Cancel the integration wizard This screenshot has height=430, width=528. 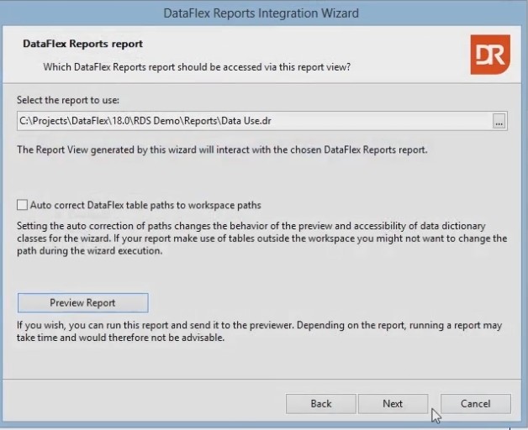(475, 403)
